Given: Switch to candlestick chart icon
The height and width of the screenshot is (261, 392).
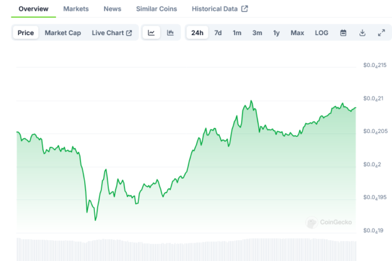Looking at the screenshot, I should click(170, 33).
